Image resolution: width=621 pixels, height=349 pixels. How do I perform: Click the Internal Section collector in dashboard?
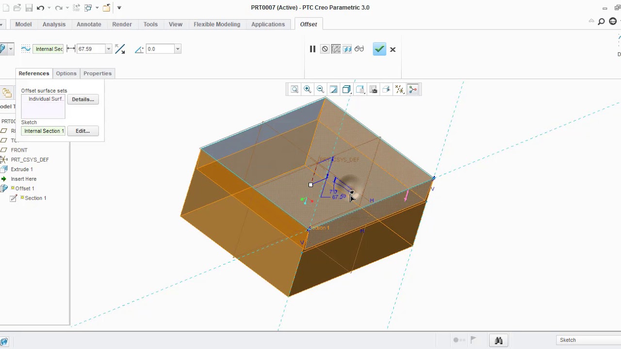point(49,49)
